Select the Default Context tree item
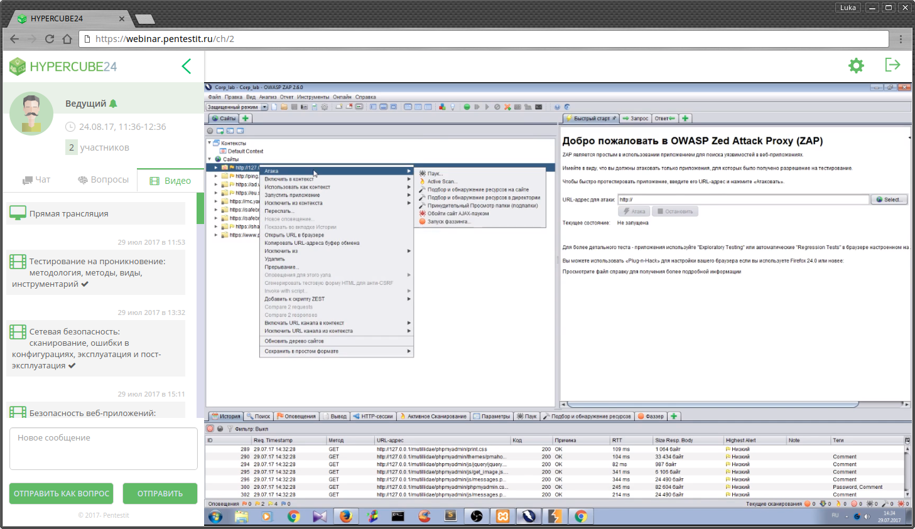 pyautogui.click(x=241, y=151)
